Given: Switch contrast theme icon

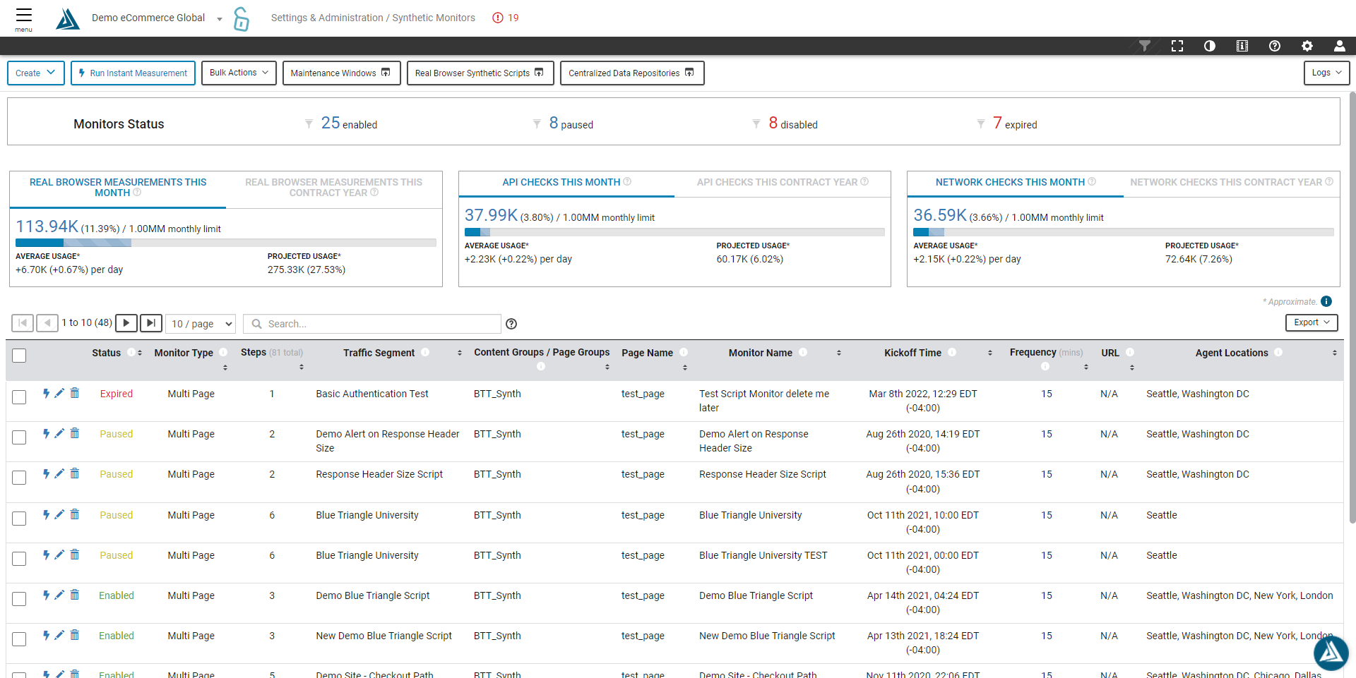Looking at the screenshot, I should coord(1209,46).
